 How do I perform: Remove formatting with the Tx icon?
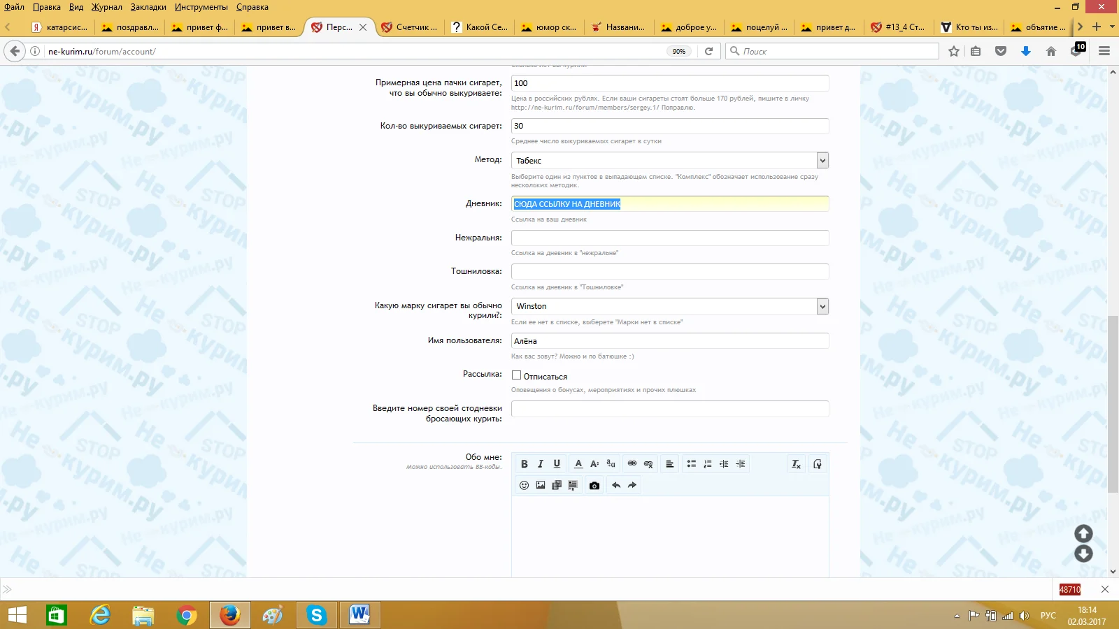tap(796, 464)
